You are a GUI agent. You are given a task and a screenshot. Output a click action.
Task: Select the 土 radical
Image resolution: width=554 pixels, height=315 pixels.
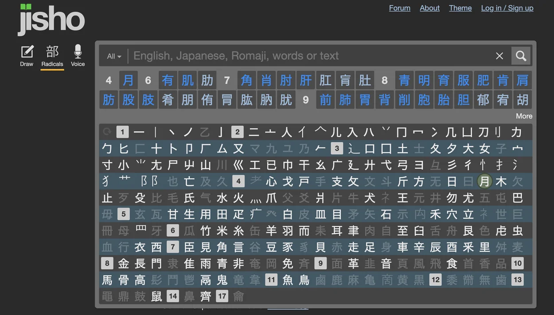coord(402,148)
